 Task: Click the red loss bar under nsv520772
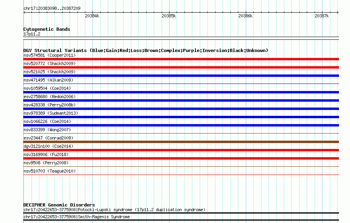pyautogui.click(x=181, y=67)
